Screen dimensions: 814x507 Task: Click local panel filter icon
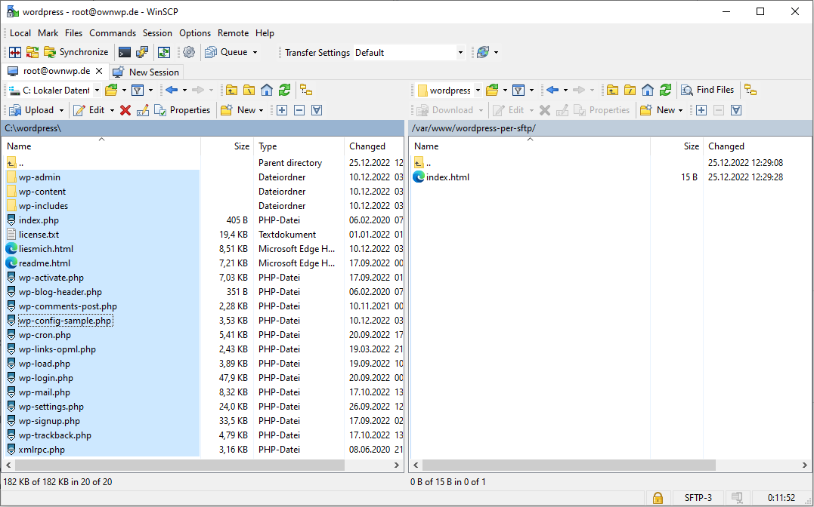coord(138,91)
